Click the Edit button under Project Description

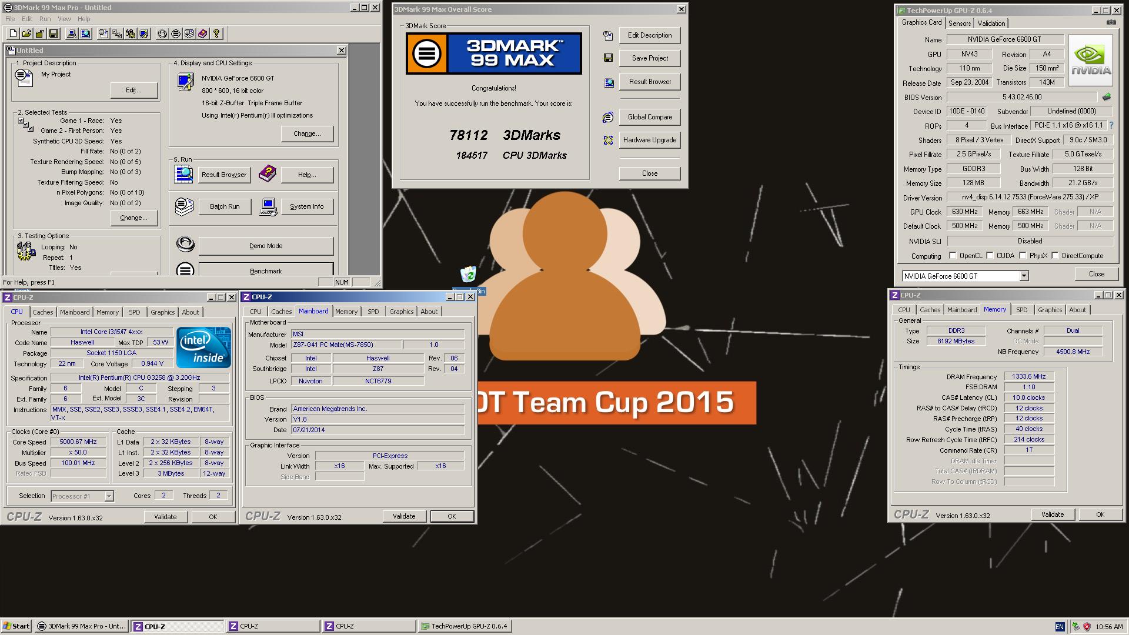pos(133,90)
